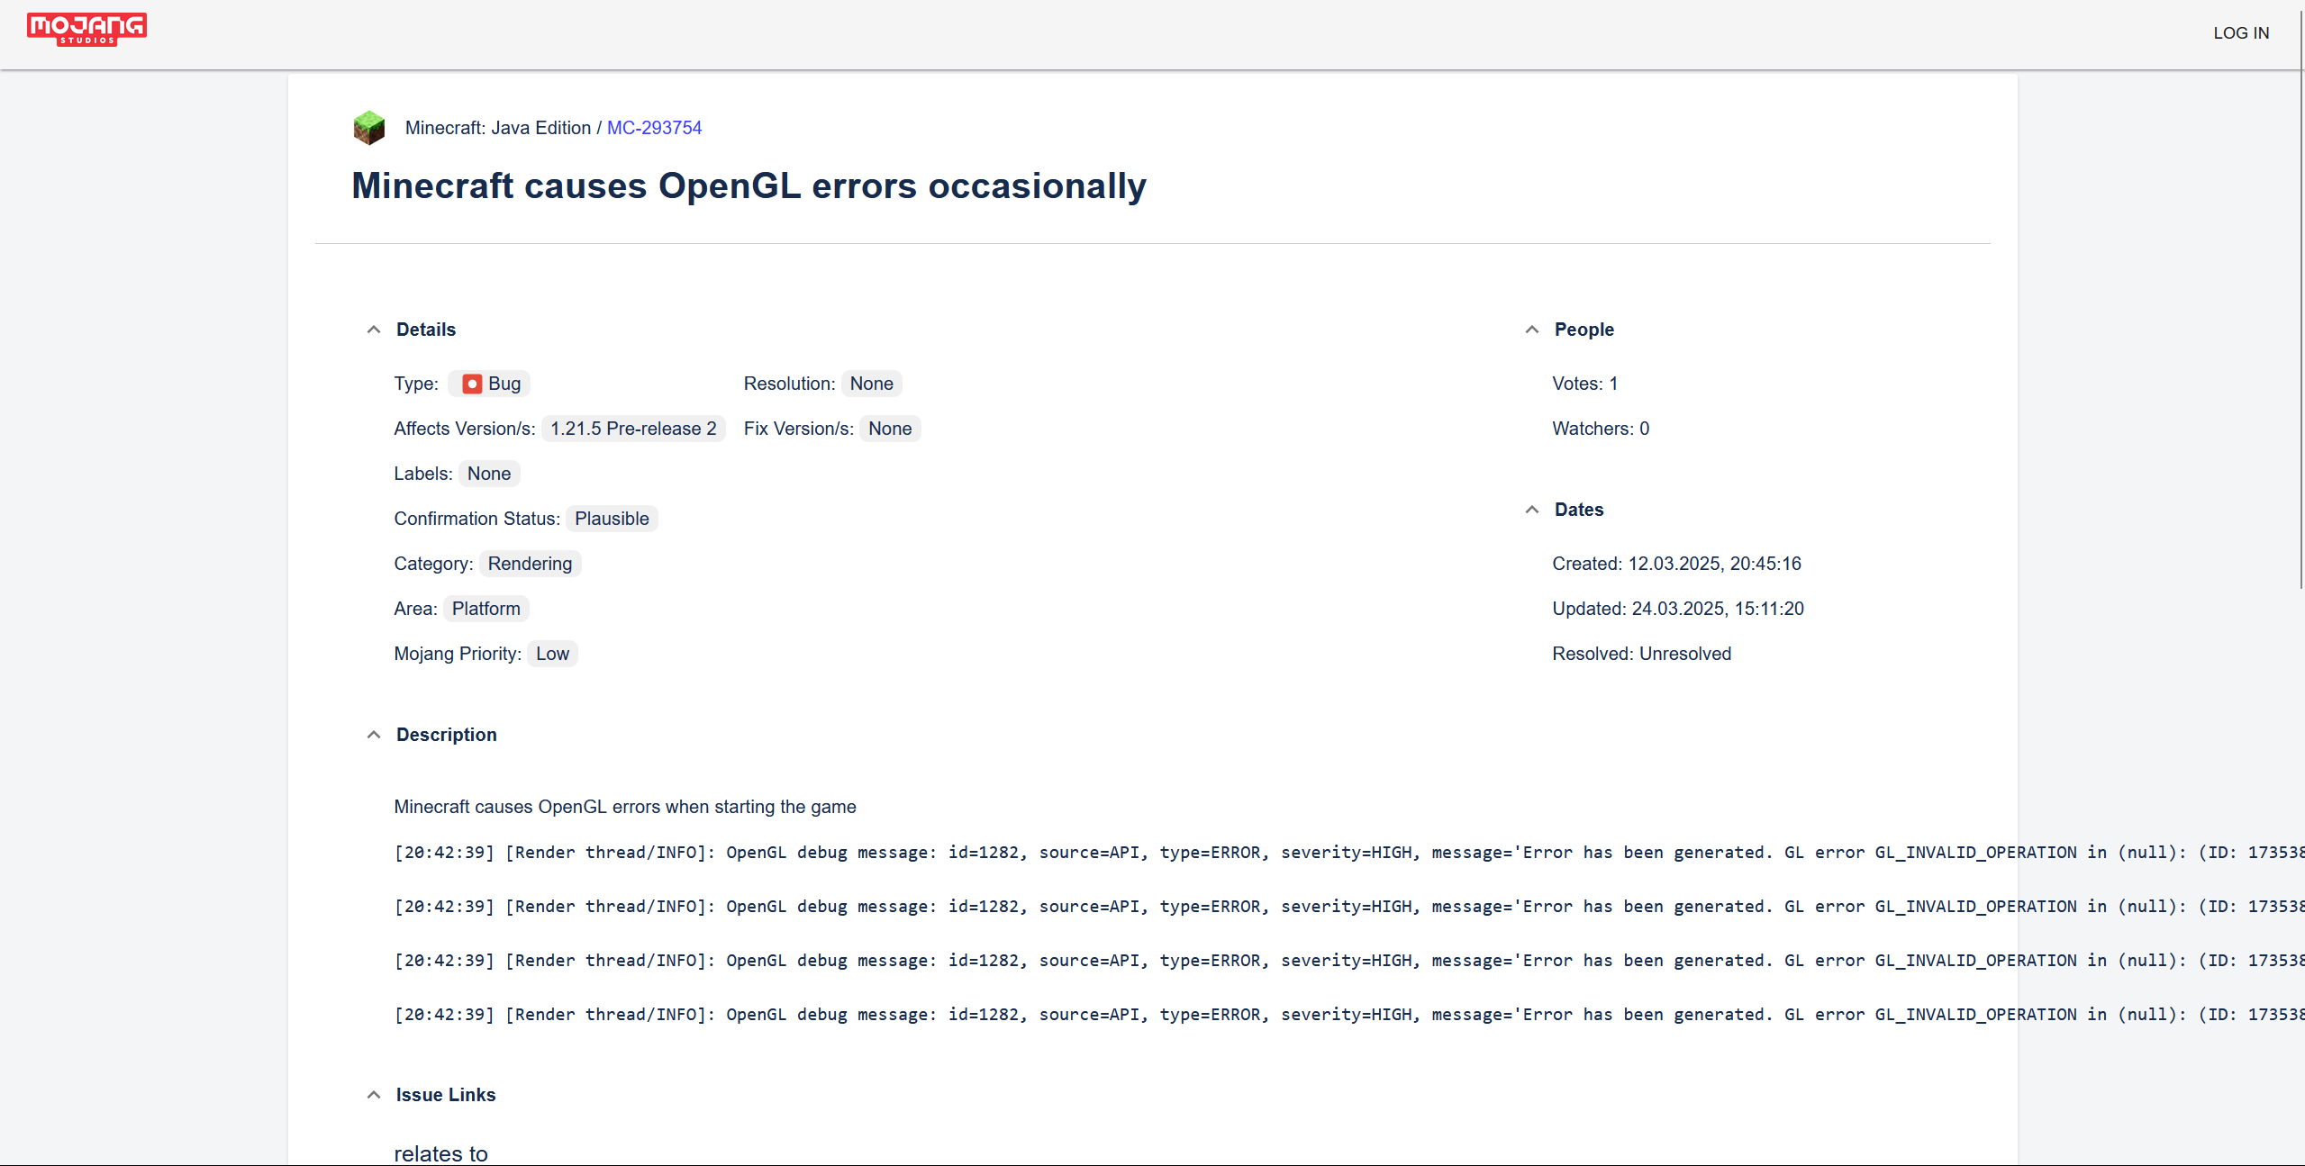This screenshot has width=2305, height=1166.
Task: Collapse the People section chevron
Action: click(1531, 330)
